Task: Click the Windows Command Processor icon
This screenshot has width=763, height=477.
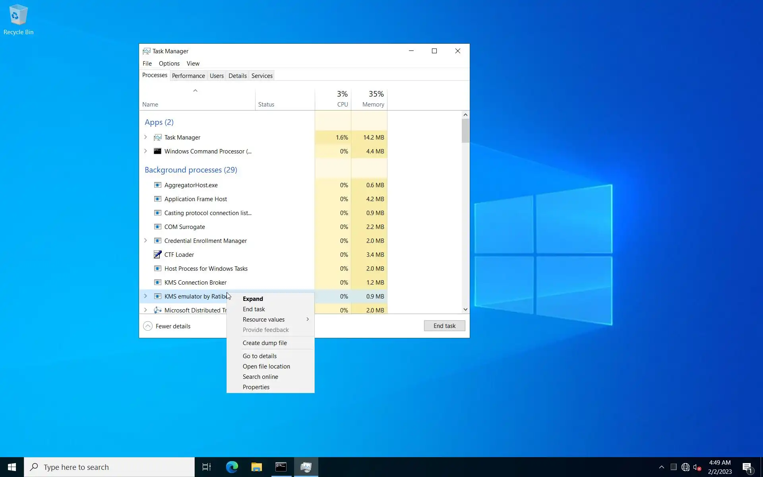Action: pyautogui.click(x=157, y=151)
